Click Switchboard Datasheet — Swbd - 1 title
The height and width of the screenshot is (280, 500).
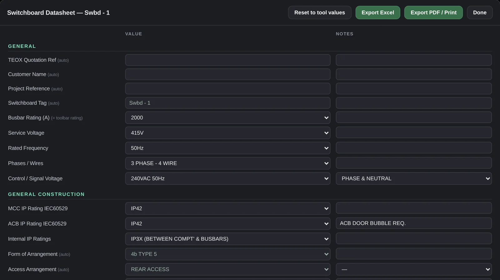[58, 13]
